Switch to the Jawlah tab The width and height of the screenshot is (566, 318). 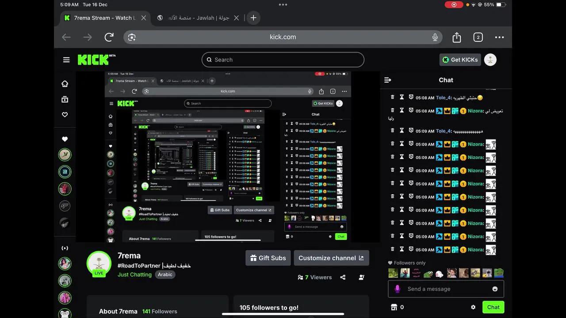tap(199, 18)
